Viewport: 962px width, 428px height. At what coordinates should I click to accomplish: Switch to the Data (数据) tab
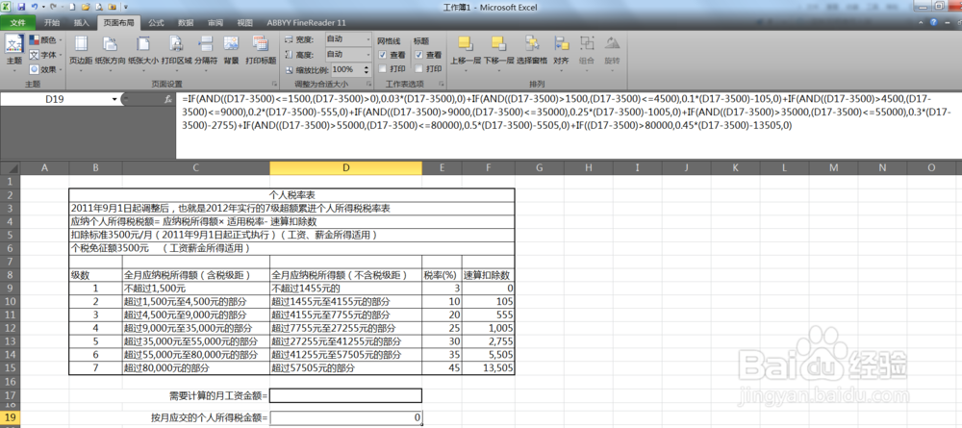(x=186, y=23)
